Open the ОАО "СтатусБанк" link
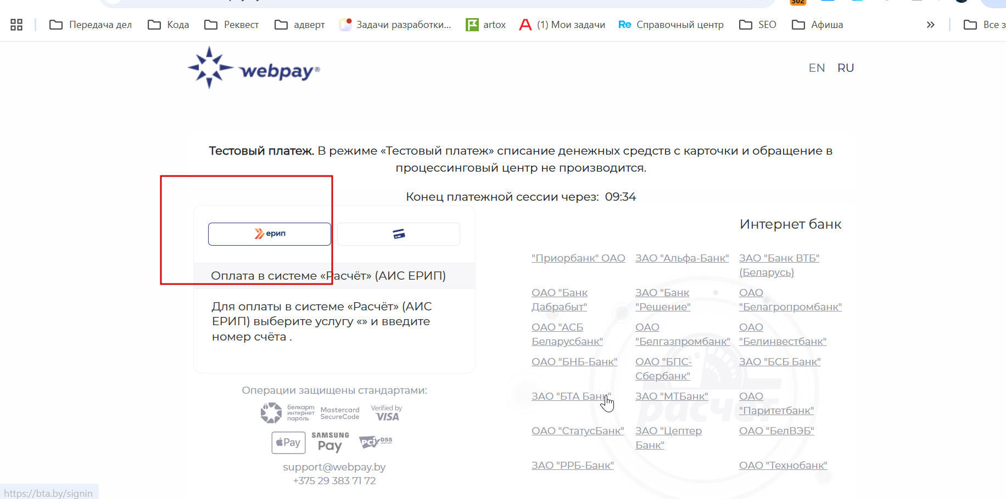The image size is (1006, 499). (578, 431)
